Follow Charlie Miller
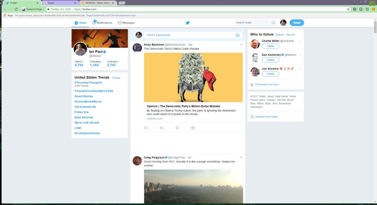The width and height of the screenshot is (377, 205). [x=270, y=46]
